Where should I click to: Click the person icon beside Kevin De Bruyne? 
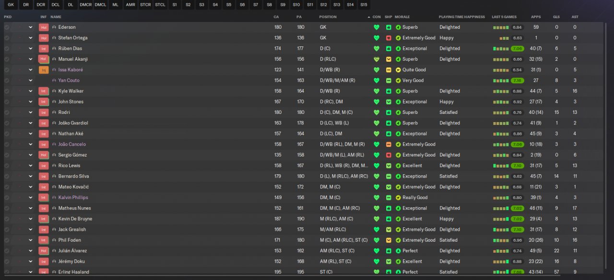pyautogui.click(x=54, y=219)
